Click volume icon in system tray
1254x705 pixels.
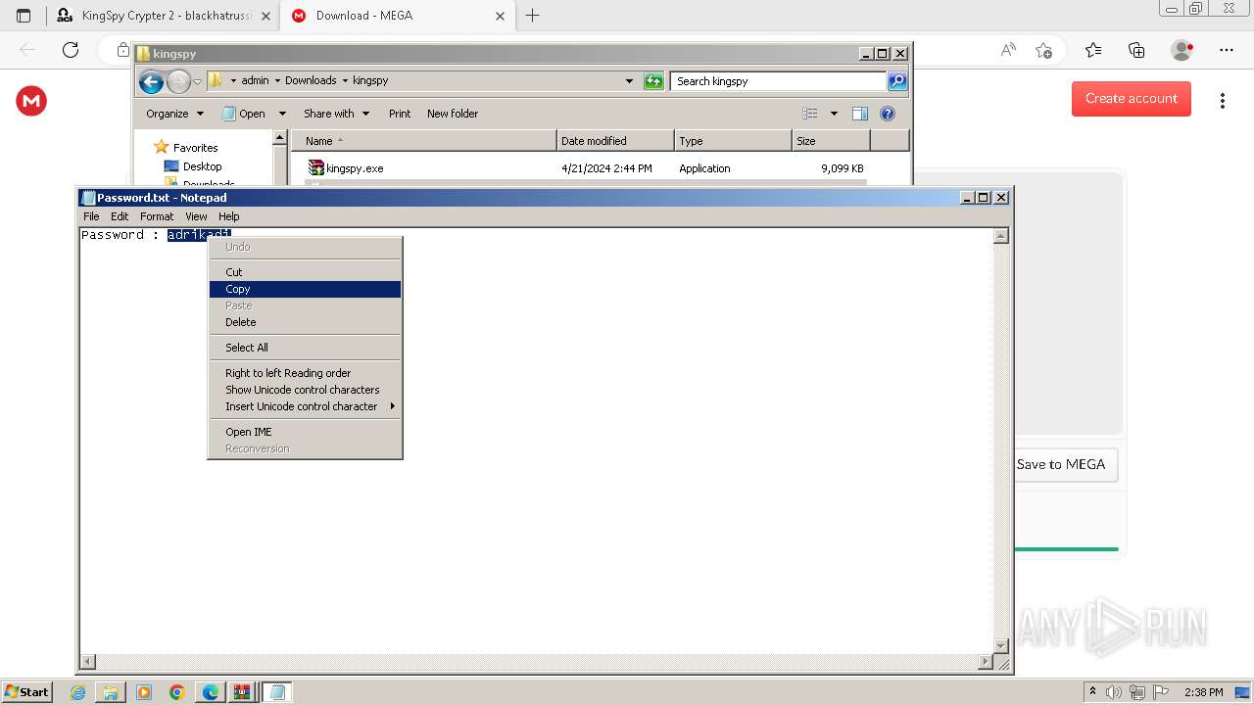[1114, 692]
